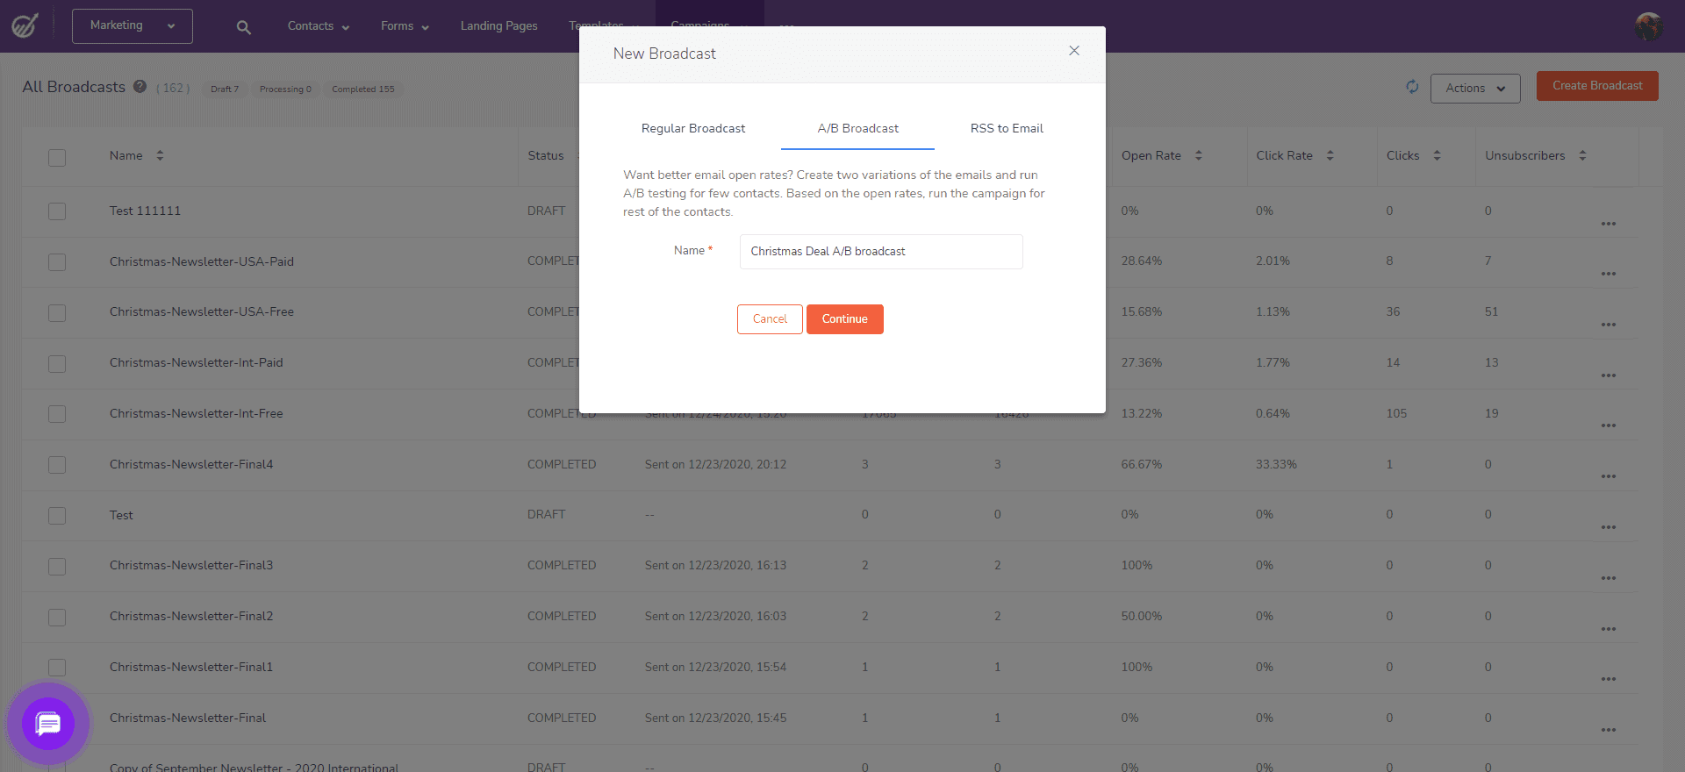This screenshot has height=772, width=1685.
Task: Click the broadcast Name input field
Action: click(x=881, y=252)
